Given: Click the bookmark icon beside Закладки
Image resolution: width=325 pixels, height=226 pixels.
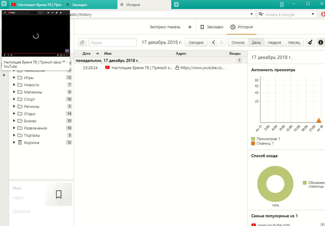Looking at the screenshot, I should pyautogui.click(x=202, y=27).
